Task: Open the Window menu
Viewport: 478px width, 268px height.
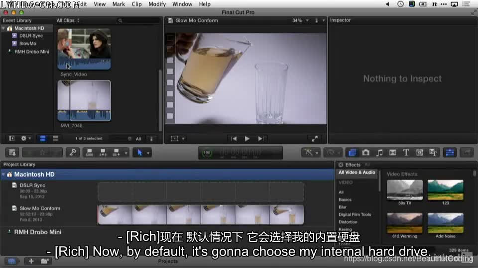Action: (182, 4)
